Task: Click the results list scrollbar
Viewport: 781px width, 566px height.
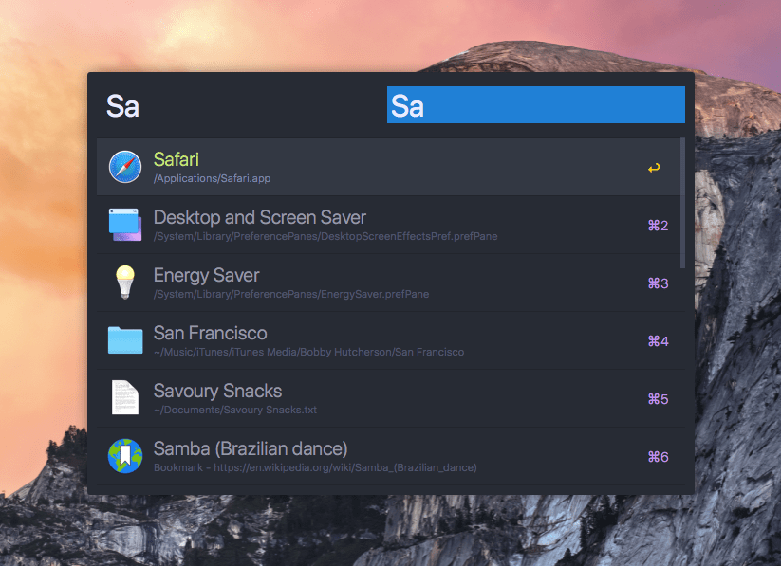Action: [683, 204]
